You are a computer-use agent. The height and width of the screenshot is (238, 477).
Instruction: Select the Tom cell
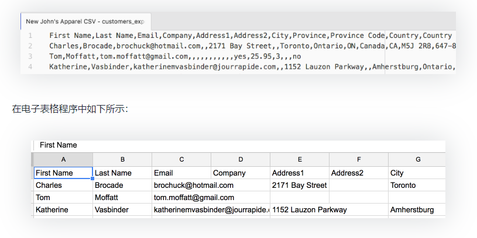click(x=63, y=197)
